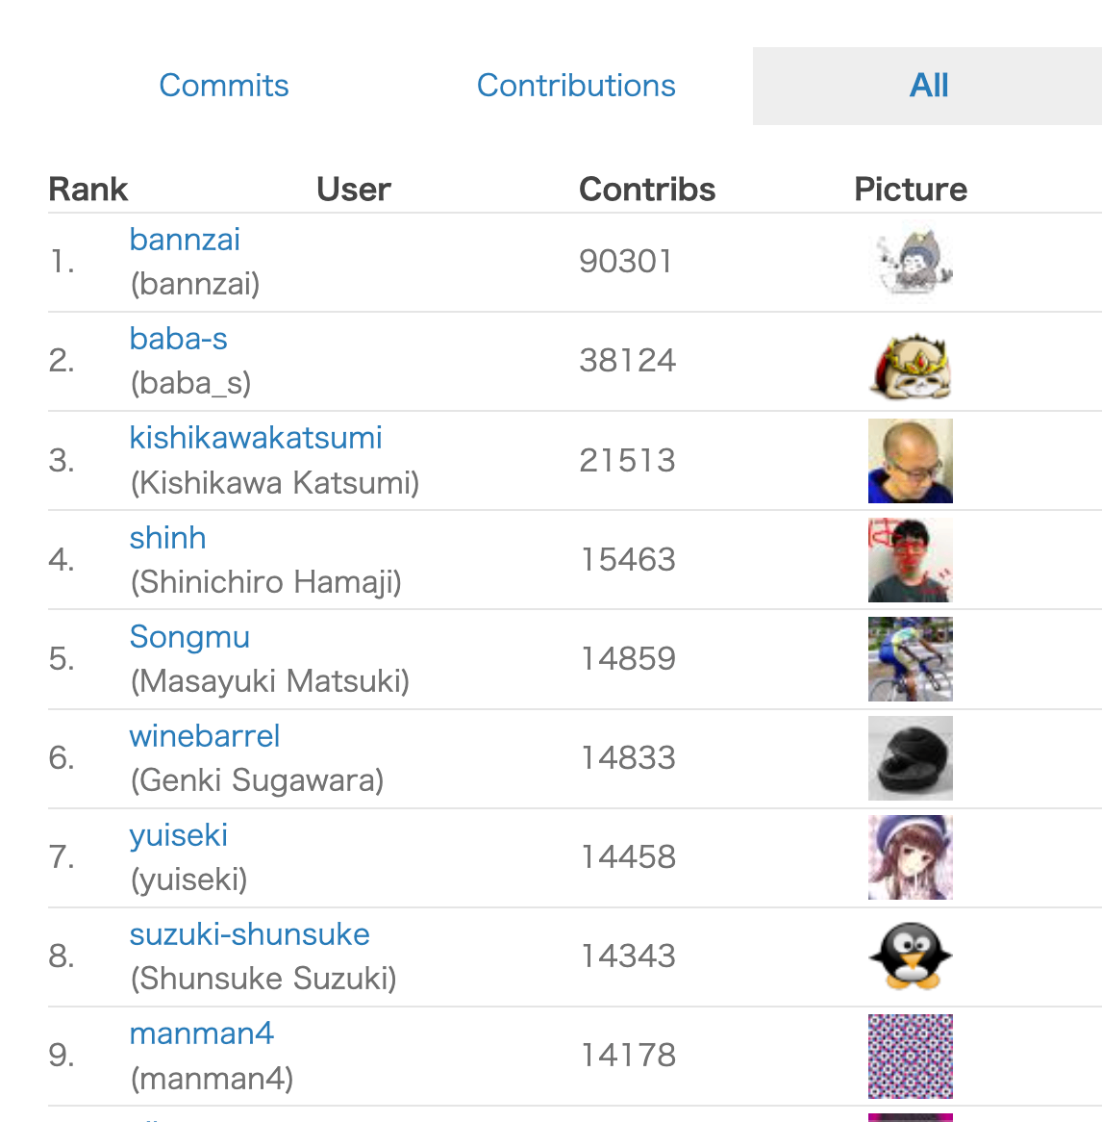Open the baba-s user link
The height and width of the screenshot is (1122, 1102).
click(179, 339)
